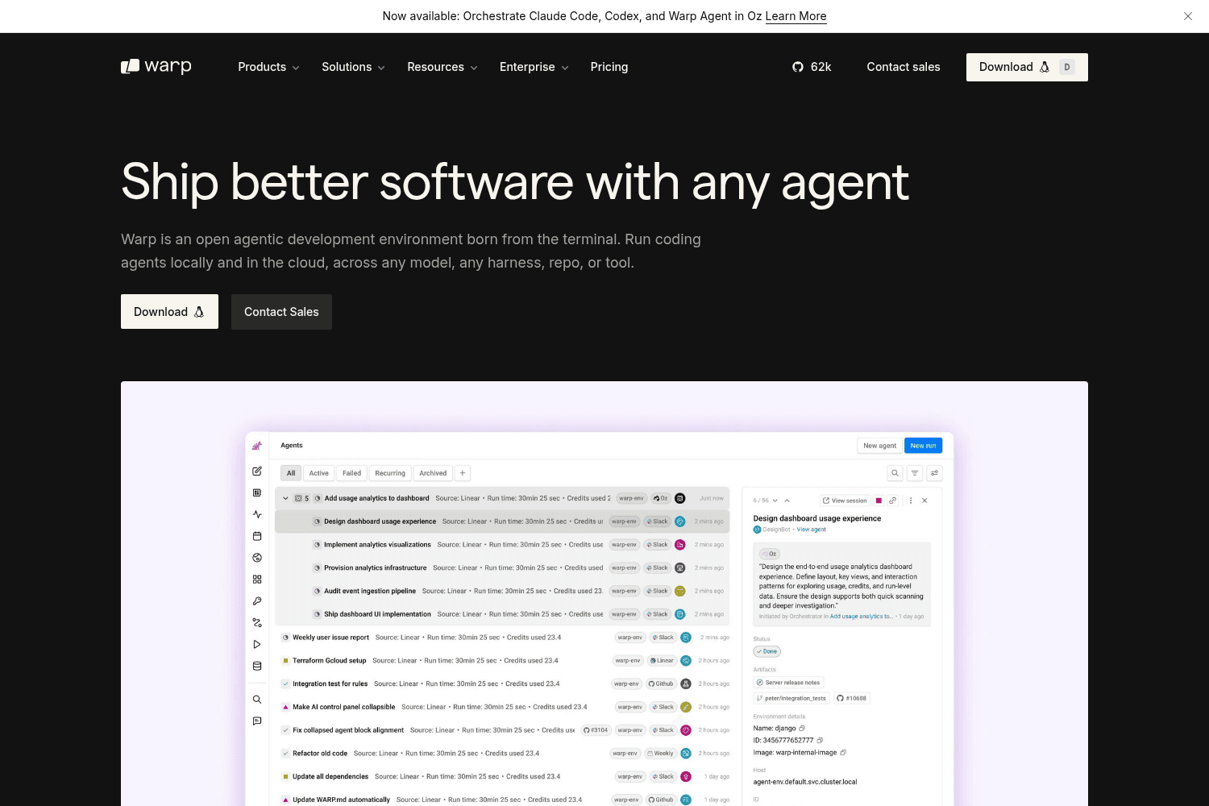Toggle the Fix collapsed agent block alignment check
The height and width of the screenshot is (806, 1209).
[x=285, y=730]
